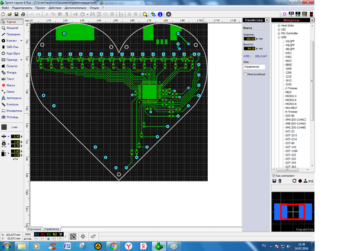The width and height of the screenshot is (354, 251).
Task: Enable the Многослойная checkbox
Action: point(245,75)
